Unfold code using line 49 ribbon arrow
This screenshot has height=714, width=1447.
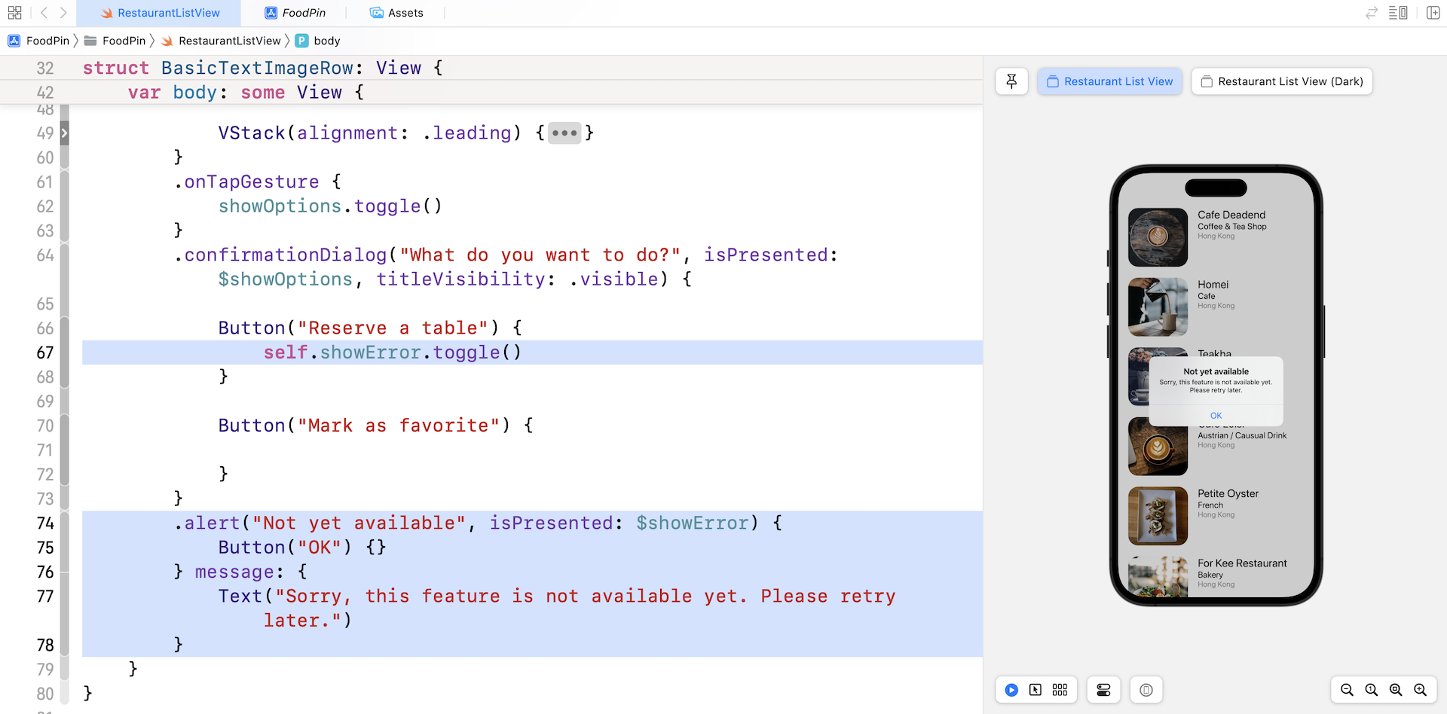(x=64, y=133)
